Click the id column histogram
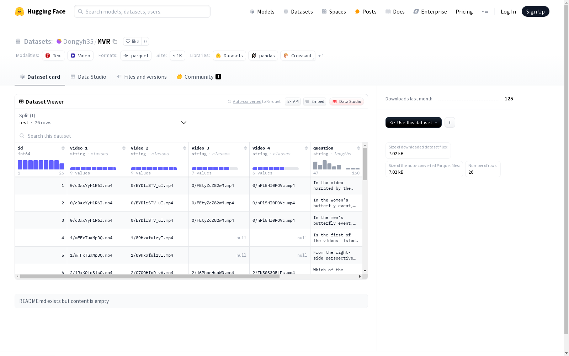569x356 pixels. (41, 165)
